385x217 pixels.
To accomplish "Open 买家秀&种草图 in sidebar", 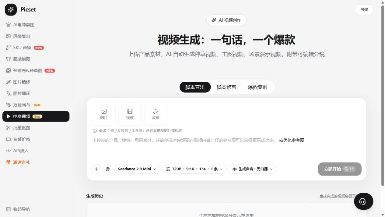I will [36, 70].
